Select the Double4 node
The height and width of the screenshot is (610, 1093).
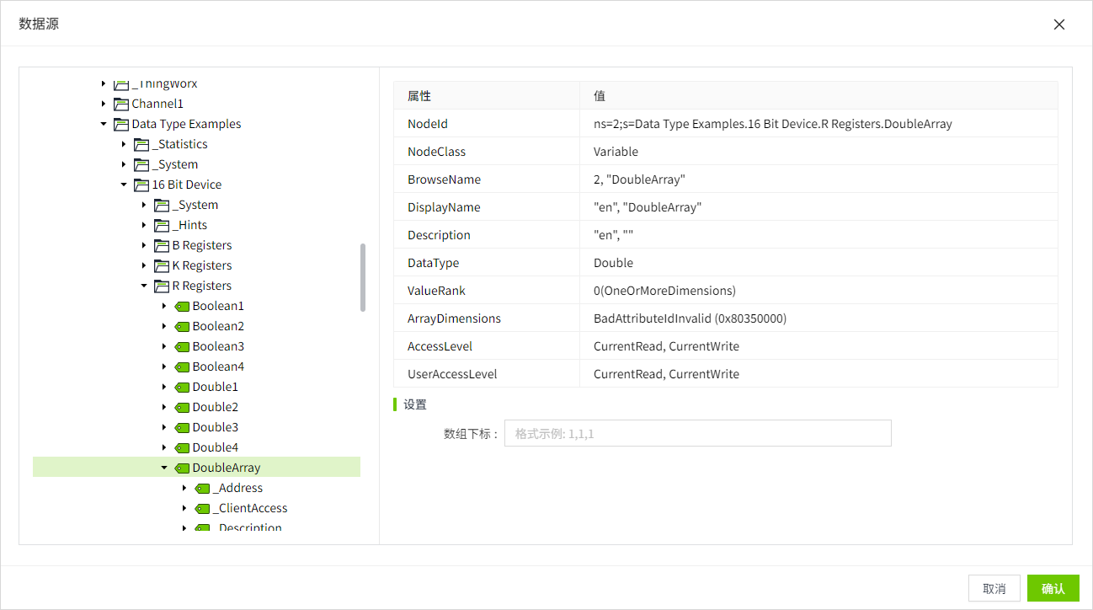click(x=215, y=447)
